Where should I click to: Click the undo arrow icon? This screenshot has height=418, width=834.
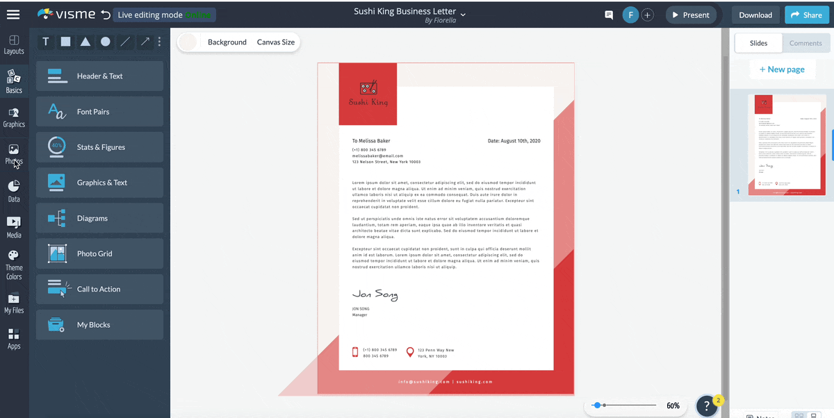click(106, 15)
